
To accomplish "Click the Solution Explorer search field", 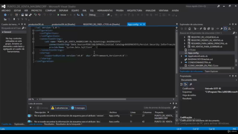I will pyautogui.click(x=206, y=33).
